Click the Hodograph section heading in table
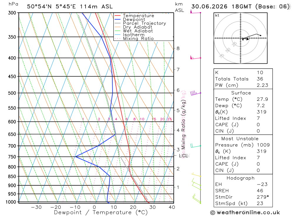294x216 pixels. click(240, 178)
